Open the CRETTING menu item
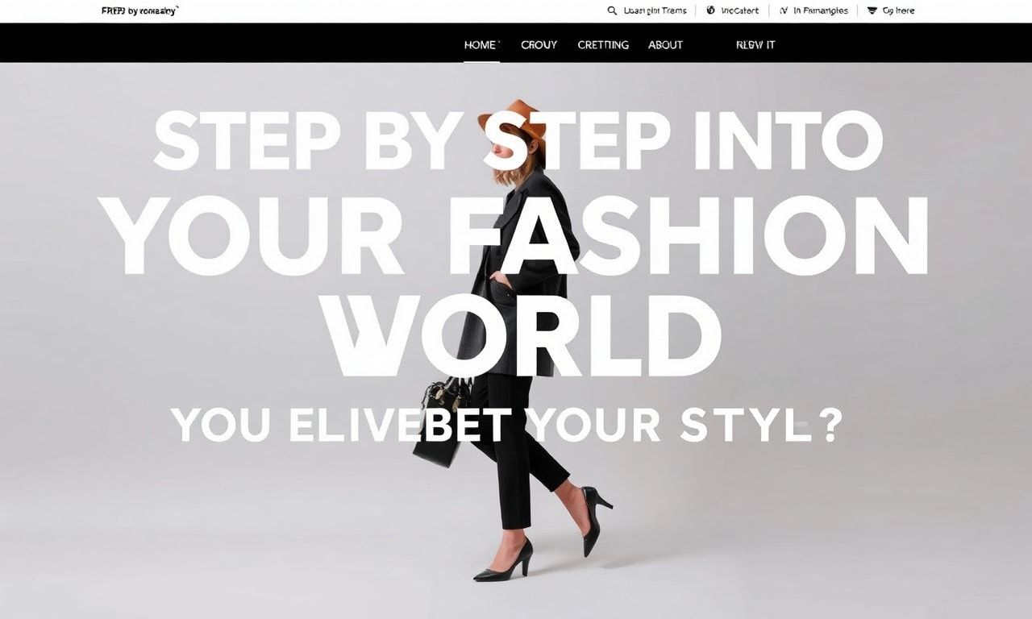Viewport: 1032px width, 619px height. (603, 45)
